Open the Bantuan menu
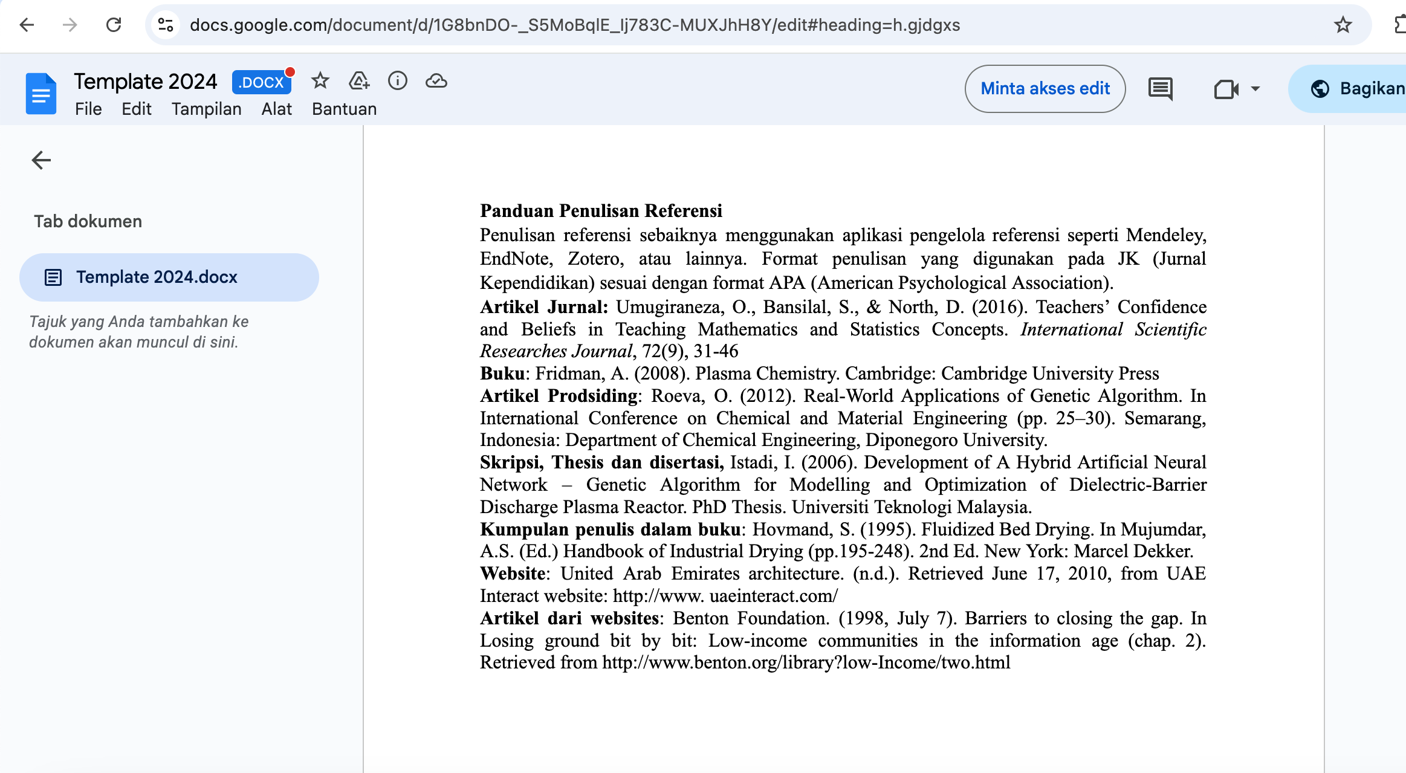1406x773 pixels. 344,109
